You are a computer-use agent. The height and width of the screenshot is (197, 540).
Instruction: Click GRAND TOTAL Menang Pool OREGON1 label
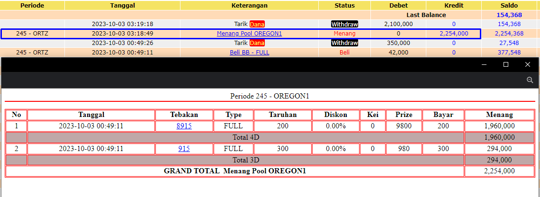(x=235, y=171)
